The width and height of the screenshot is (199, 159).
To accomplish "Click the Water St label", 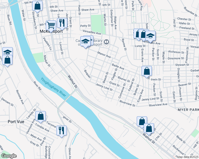I will pyautogui.click(x=23, y=15).
